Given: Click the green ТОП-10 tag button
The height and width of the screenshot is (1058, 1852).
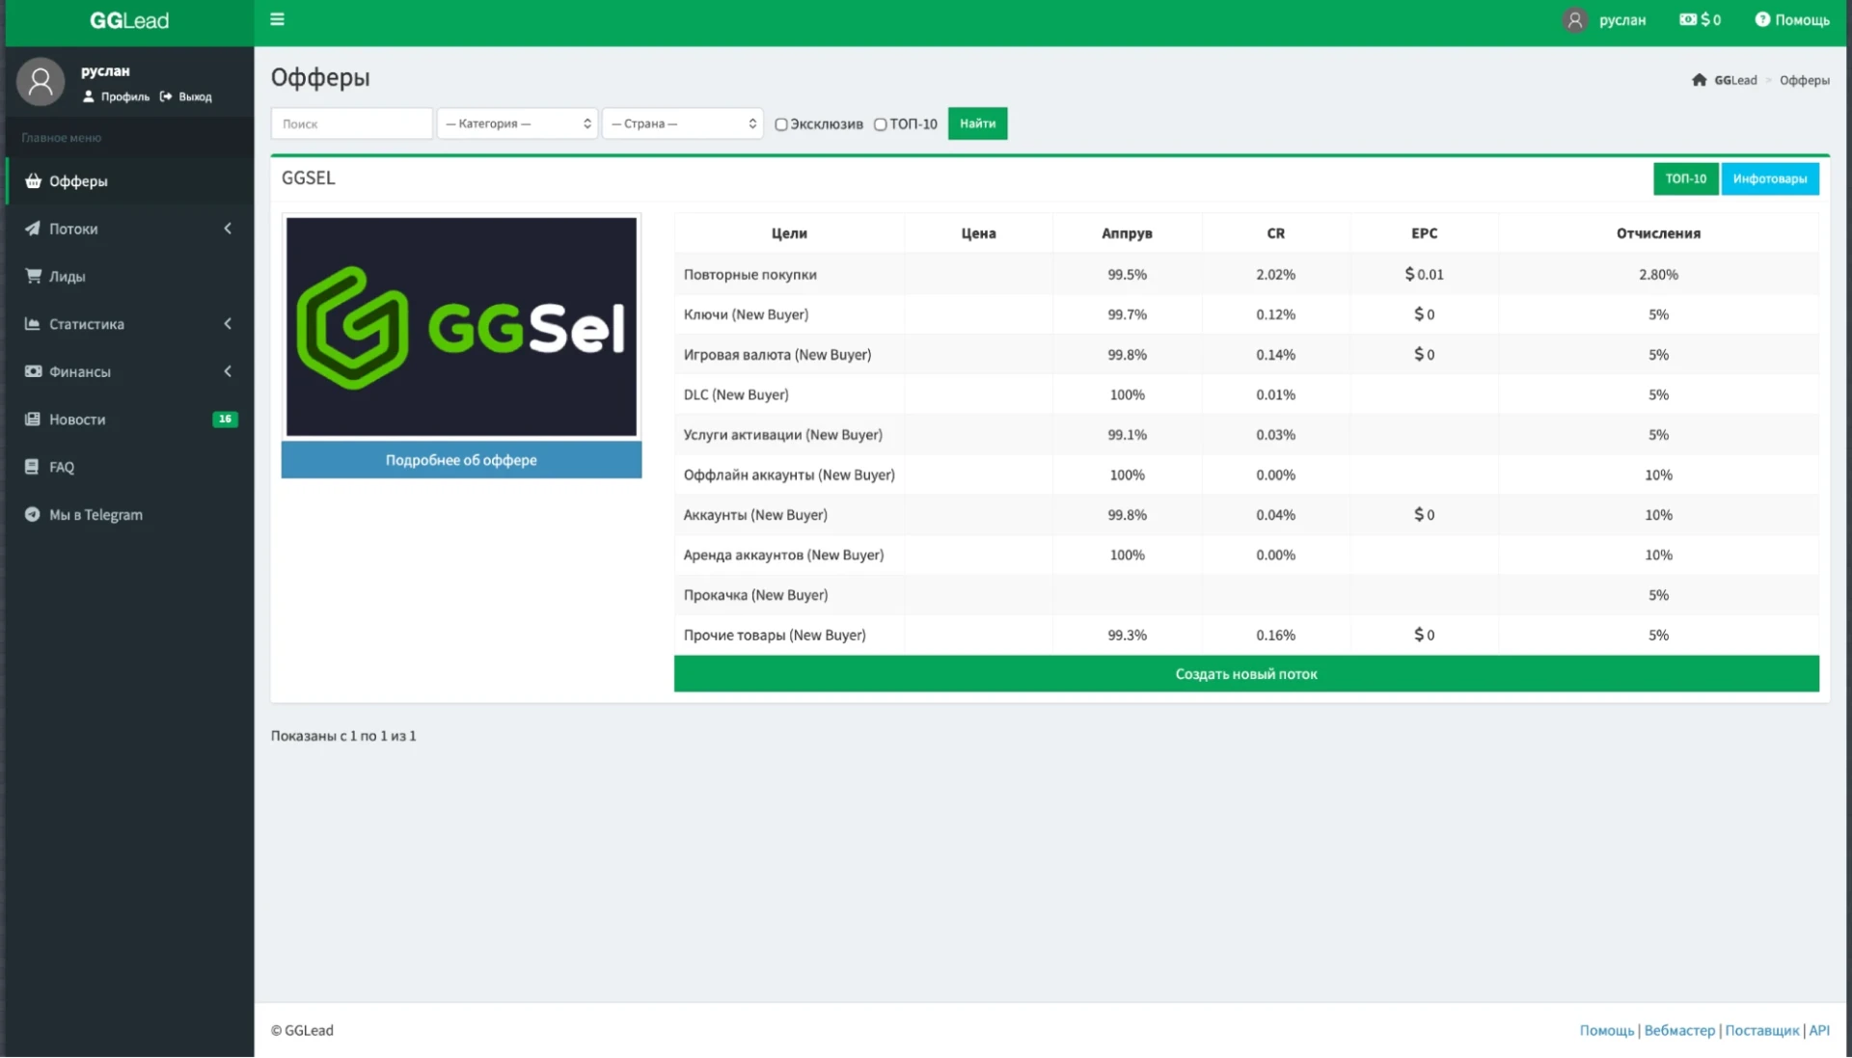Looking at the screenshot, I should 1685,178.
